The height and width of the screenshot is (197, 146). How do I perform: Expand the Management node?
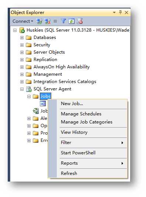tap(22, 74)
